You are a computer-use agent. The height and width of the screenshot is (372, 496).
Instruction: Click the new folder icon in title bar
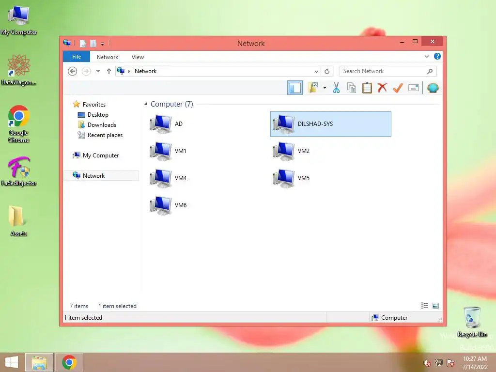click(x=93, y=43)
